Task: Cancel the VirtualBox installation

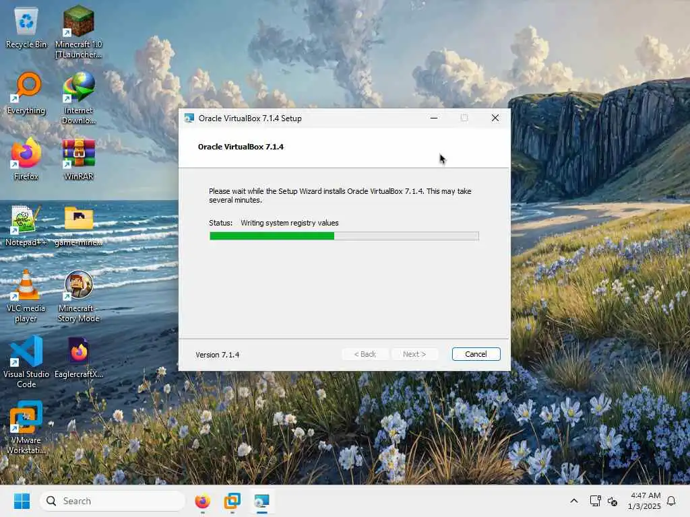Action: 476,354
